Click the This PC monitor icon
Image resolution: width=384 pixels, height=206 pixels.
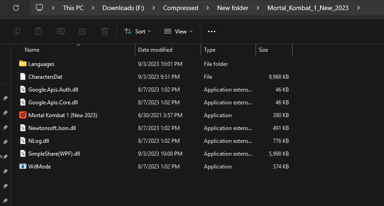[40, 8]
